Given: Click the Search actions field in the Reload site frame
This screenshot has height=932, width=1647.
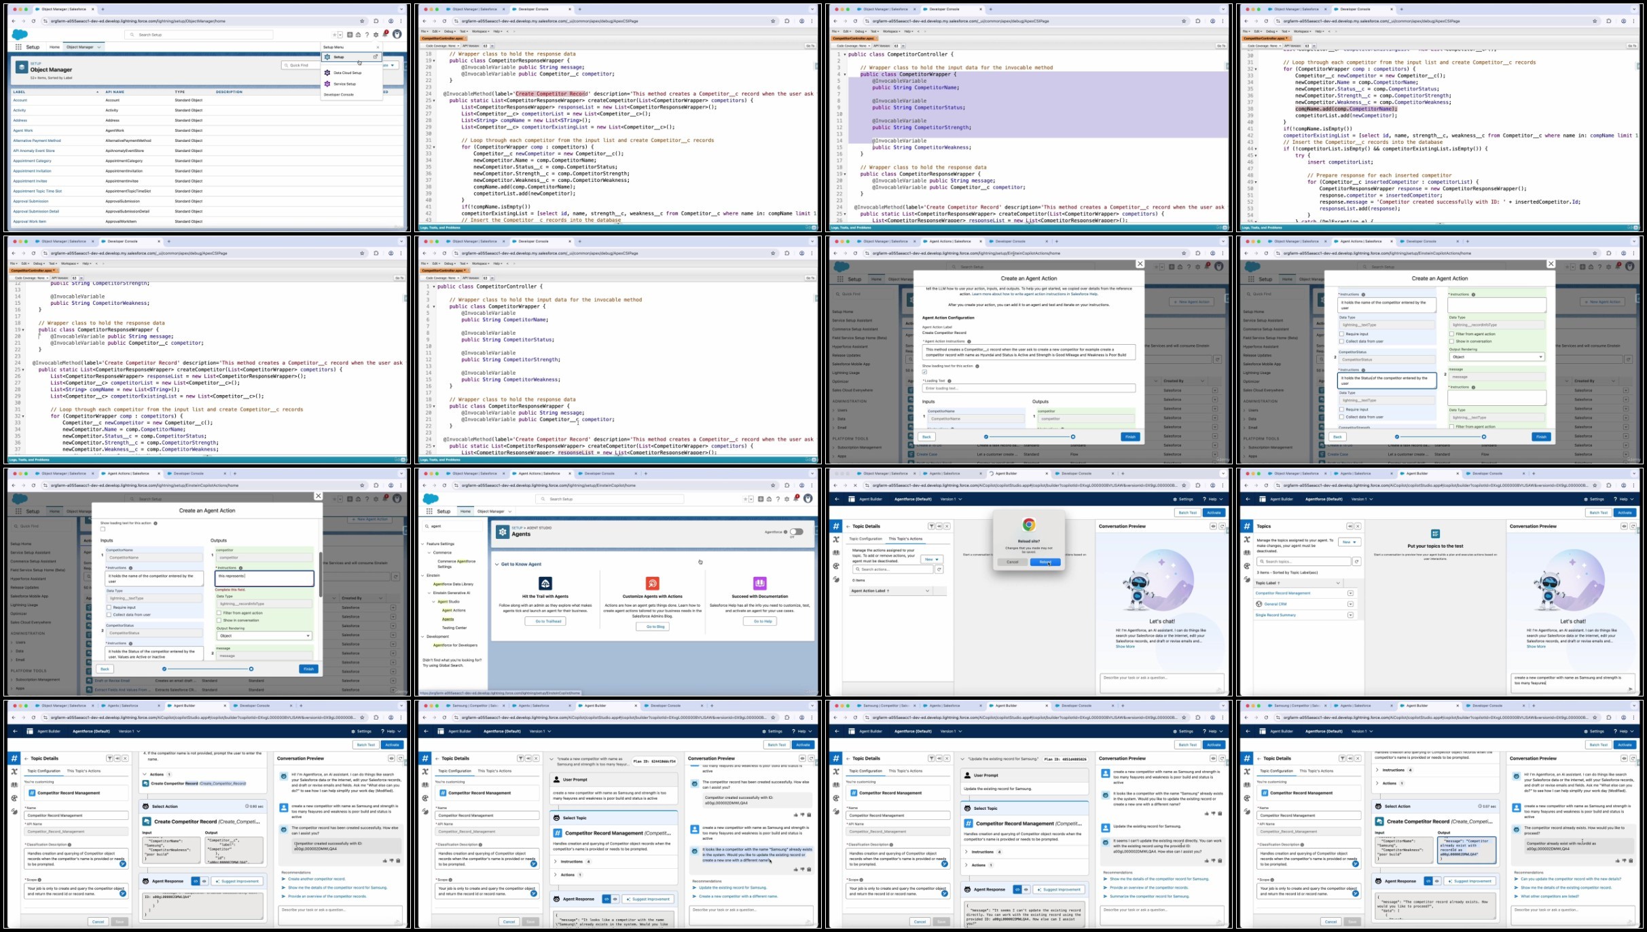Looking at the screenshot, I should [x=893, y=569].
